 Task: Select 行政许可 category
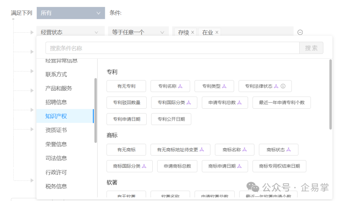pos(65,172)
